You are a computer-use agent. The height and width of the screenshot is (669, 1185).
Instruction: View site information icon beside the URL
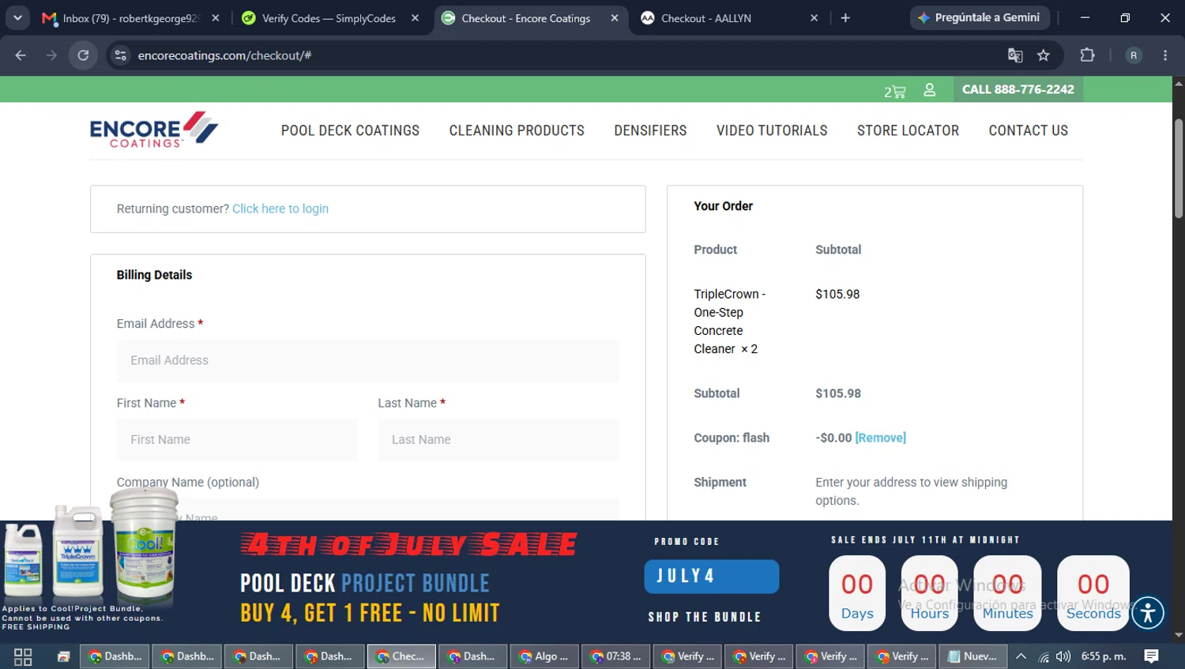pyautogui.click(x=120, y=55)
